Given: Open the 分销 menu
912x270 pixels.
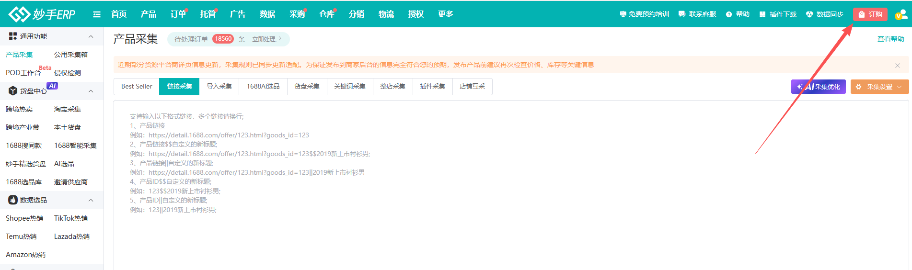Looking at the screenshot, I should (x=357, y=14).
